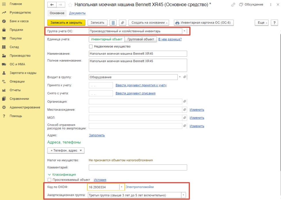The image size is (281, 200).
Task: Toggle Недвижимое имущество checkbox
Action: coord(91,46)
